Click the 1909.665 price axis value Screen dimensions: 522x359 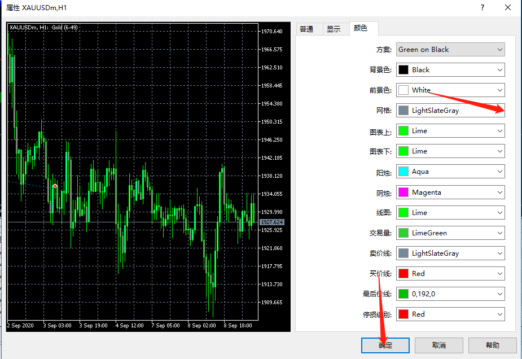271,302
